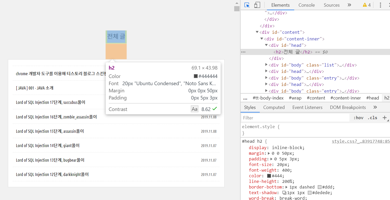390x200 pixels.
Task: Toggle the device toolbar icon
Action: tap(257, 5)
